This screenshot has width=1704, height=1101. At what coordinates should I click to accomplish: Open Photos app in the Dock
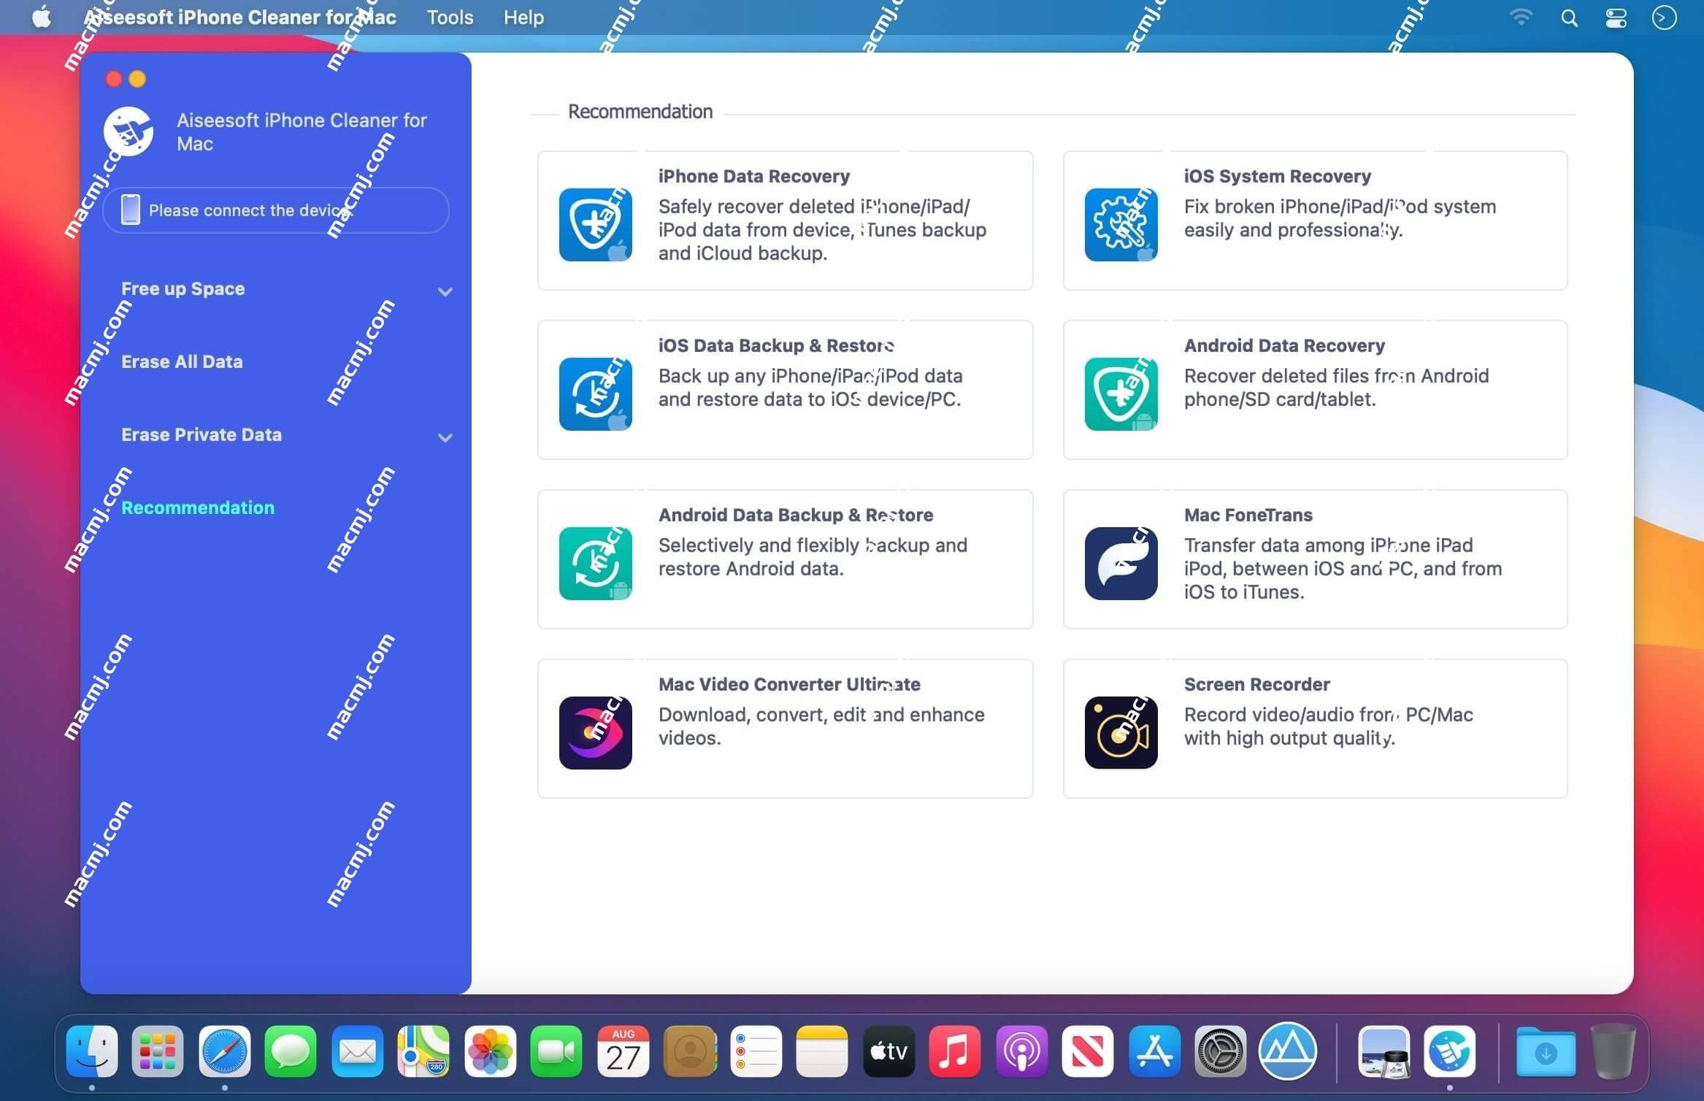(x=490, y=1051)
